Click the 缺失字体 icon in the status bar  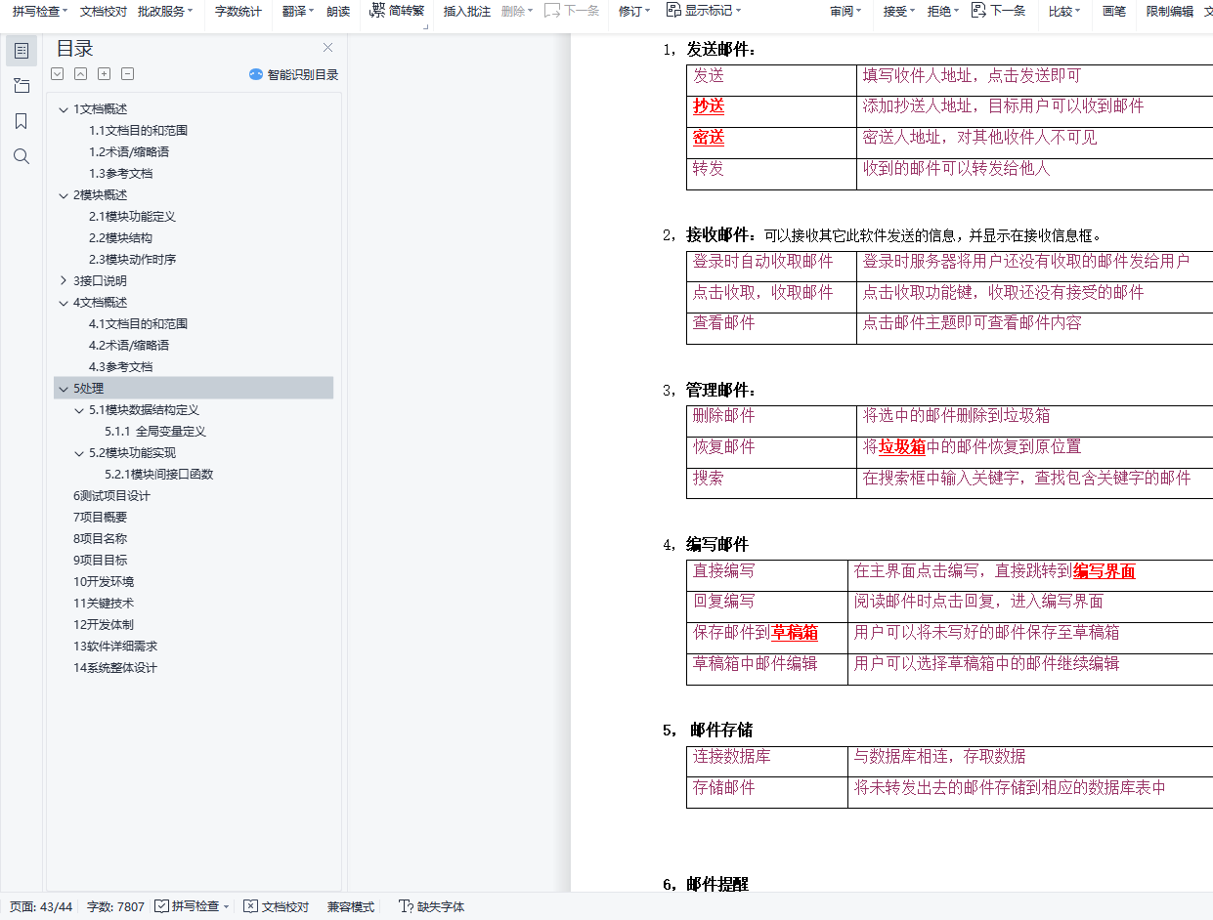(x=406, y=906)
